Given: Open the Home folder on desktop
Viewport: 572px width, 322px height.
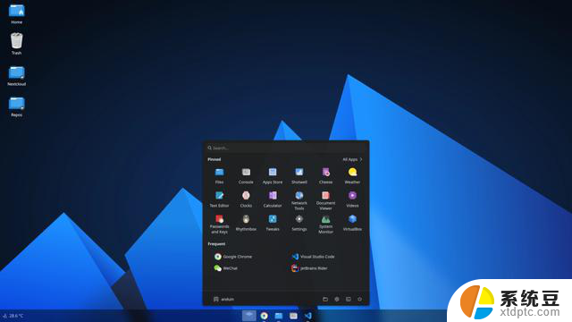Looking at the screenshot, I should [x=16, y=14].
